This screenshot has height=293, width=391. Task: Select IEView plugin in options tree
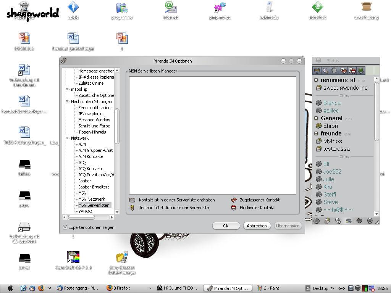coord(90,114)
